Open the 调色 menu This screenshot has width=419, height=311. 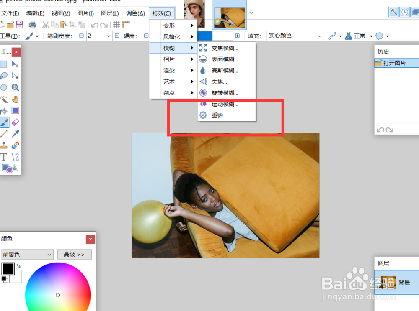pyautogui.click(x=135, y=13)
